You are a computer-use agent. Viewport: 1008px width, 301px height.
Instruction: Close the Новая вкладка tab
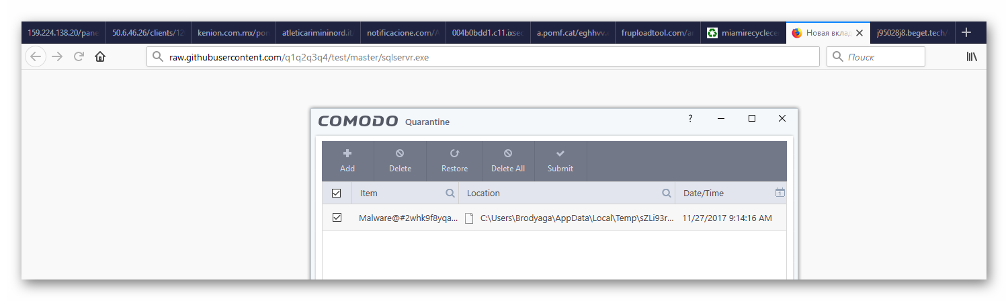tap(859, 32)
